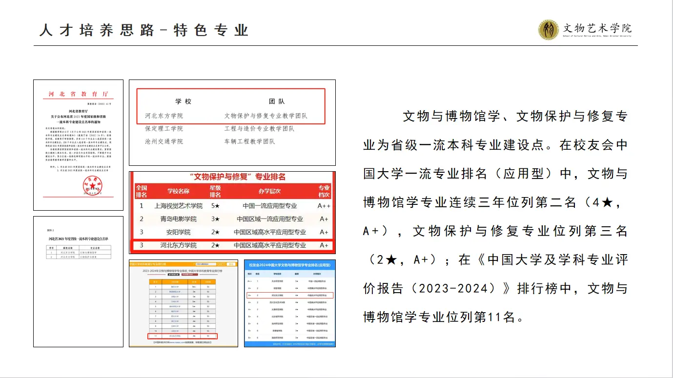
Task: Click 工程与造价专业教学团队 text
Action: [259, 129]
